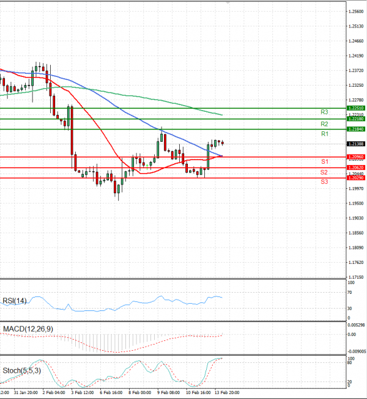The width and height of the screenshot is (367, 399).
Task: Click the 1.24190 price axis value
Action: 356,56
